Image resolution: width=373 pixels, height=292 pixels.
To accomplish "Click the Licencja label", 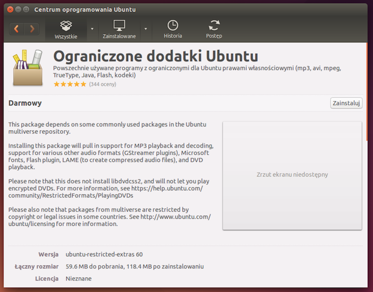I will coord(47,279).
